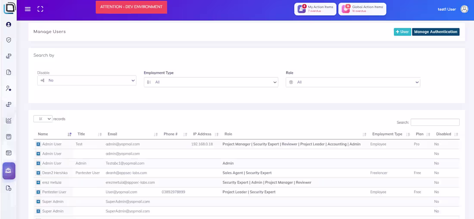Screen dimensions: 474x219
Task: Click the Name column header
Action: click(x=43, y=135)
